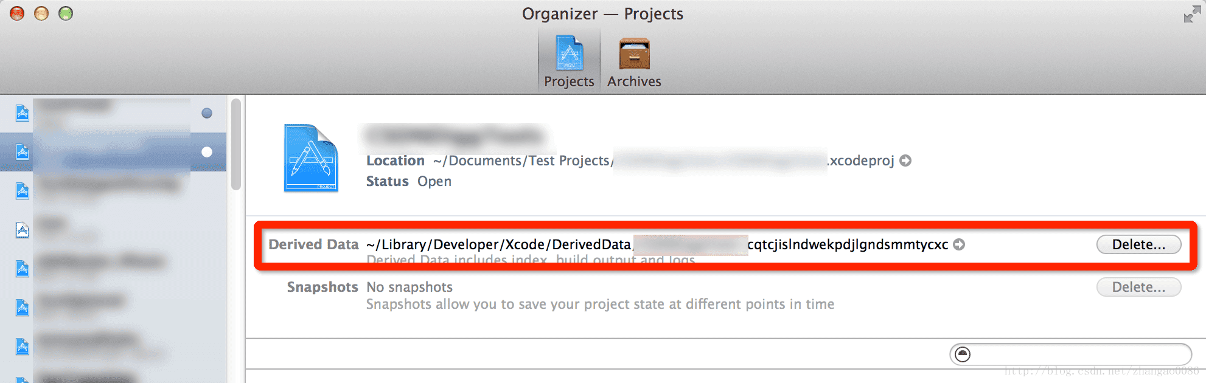The width and height of the screenshot is (1206, 383).
Task: Click into the bottom filter search field
Action: click(x=1071, y=354)
